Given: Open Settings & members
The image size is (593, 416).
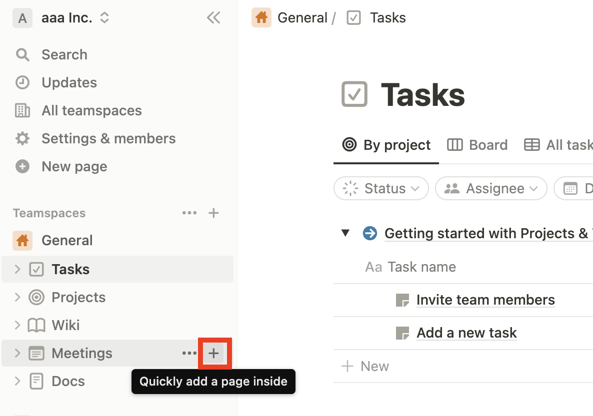Looking at the screenshot, I should [108, 138].
